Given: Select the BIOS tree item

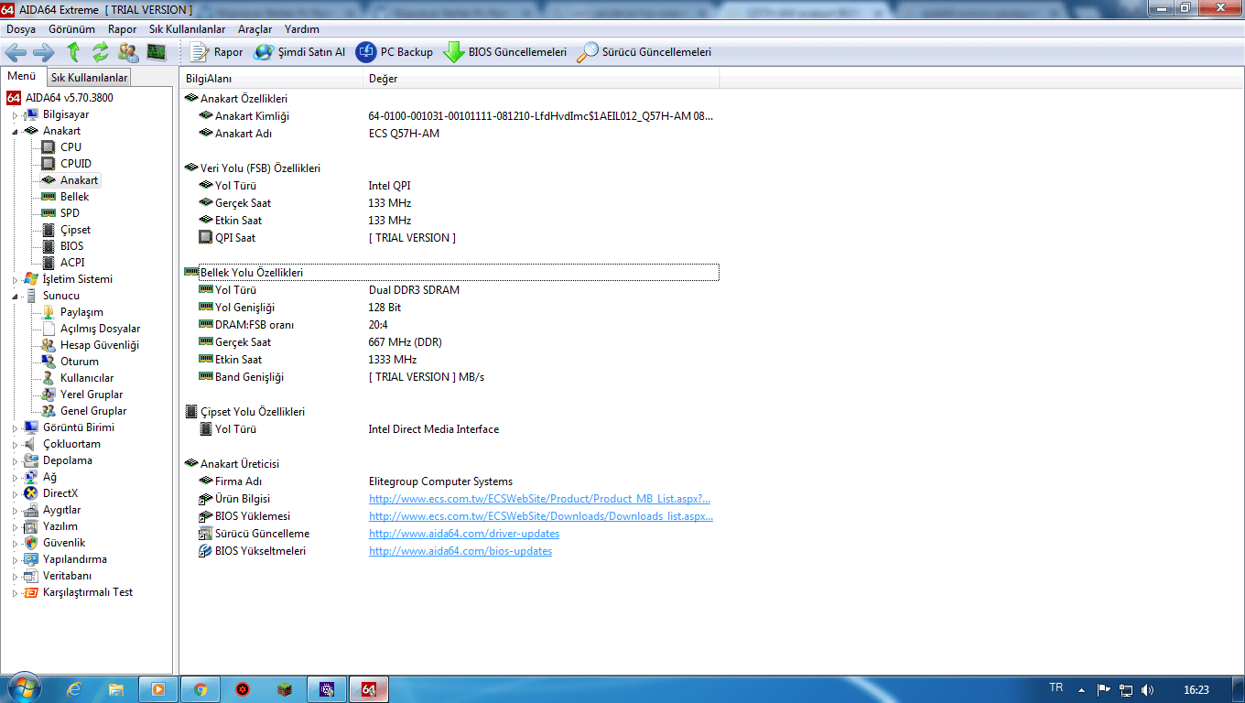Looking at the screenshot, I should (72, 246).
